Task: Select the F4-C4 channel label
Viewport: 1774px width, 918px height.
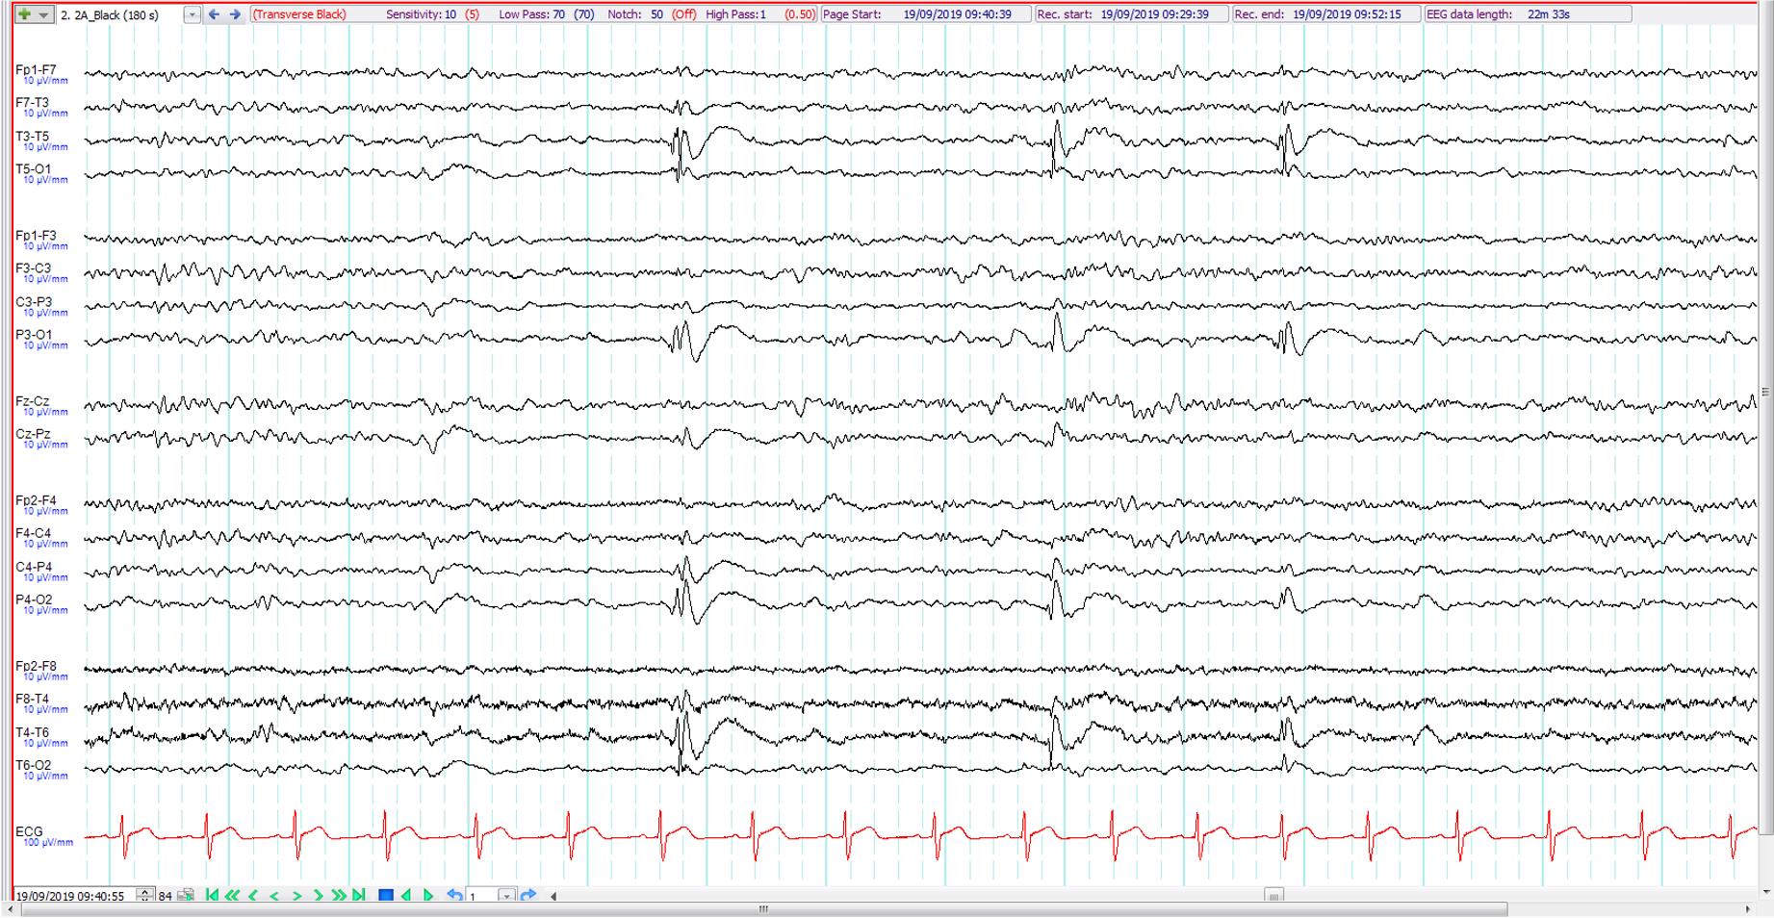Action: pos(33,533)
